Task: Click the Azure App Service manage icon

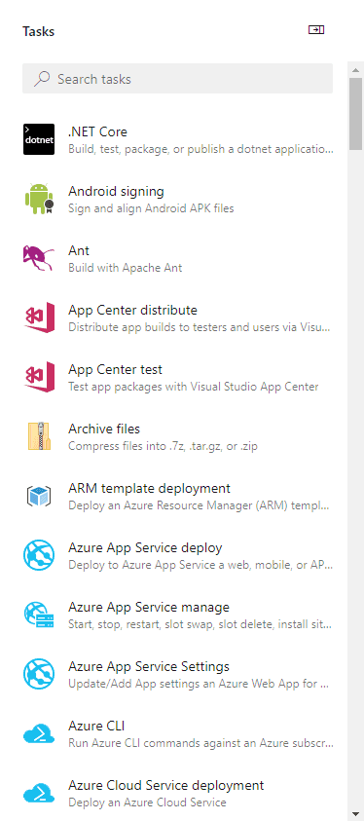Action: pos(39,615)
